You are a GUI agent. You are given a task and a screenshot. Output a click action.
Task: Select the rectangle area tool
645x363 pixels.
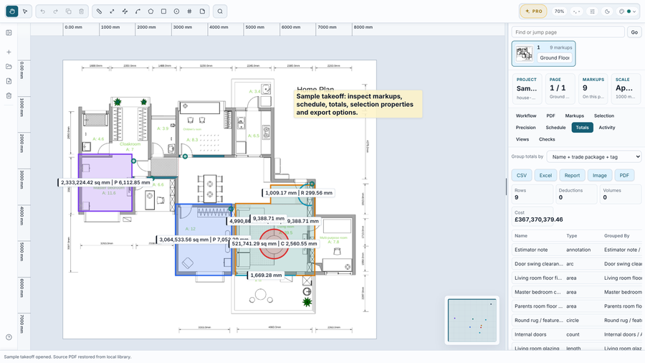163,11
